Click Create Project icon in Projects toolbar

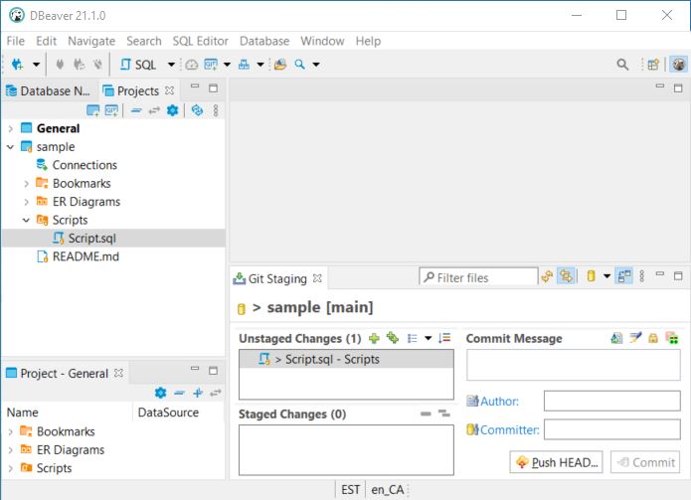pyautogui.click(x=93, y=110)
